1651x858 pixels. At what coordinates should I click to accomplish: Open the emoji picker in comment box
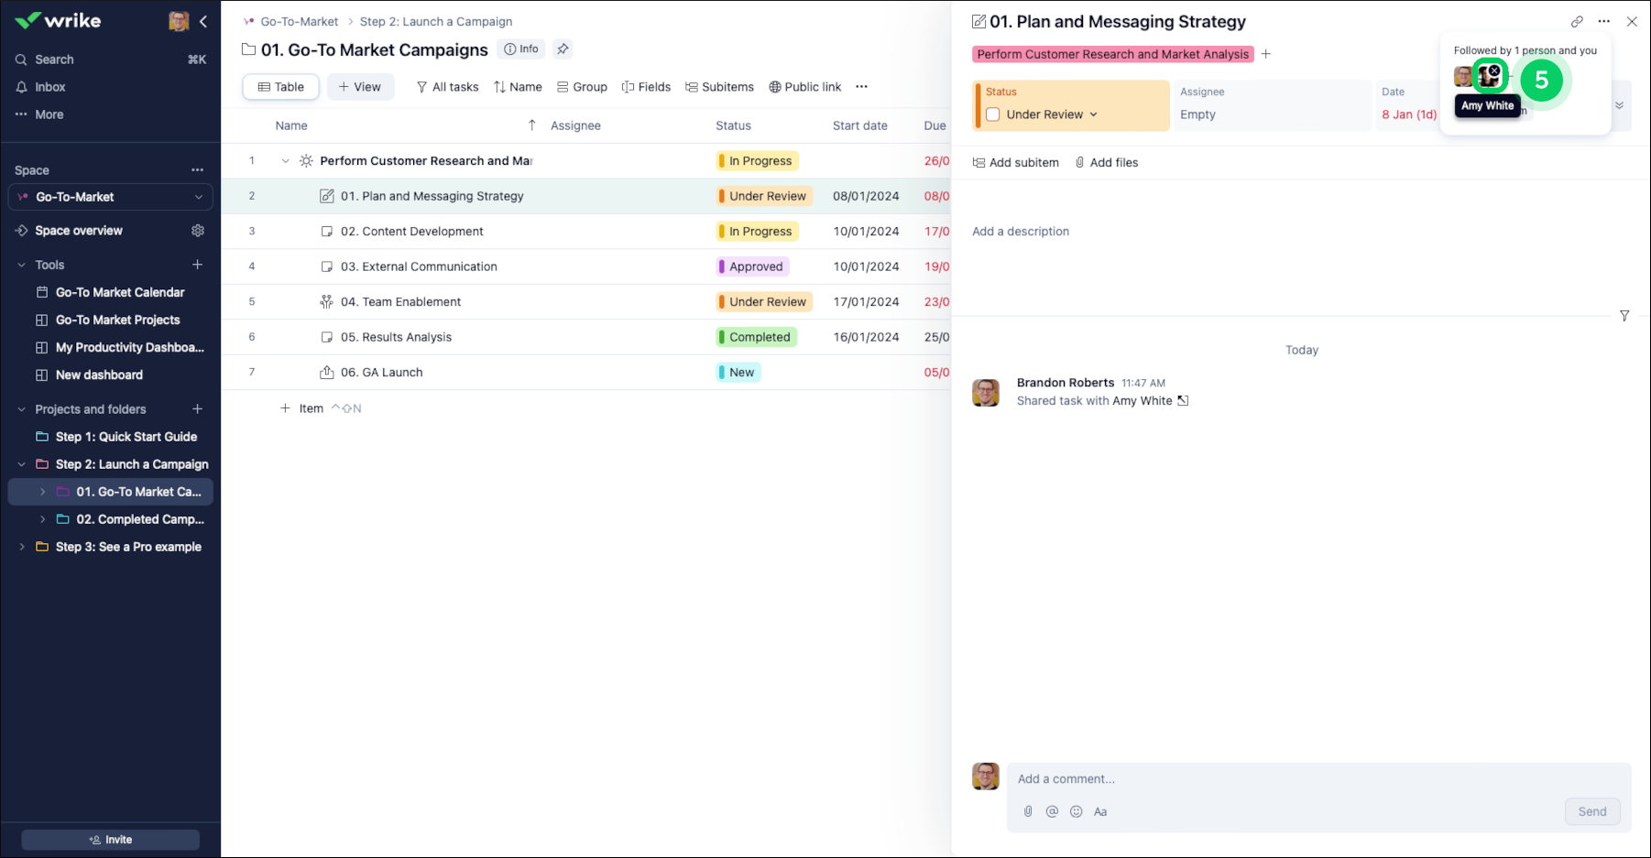tap(1076, 811)
